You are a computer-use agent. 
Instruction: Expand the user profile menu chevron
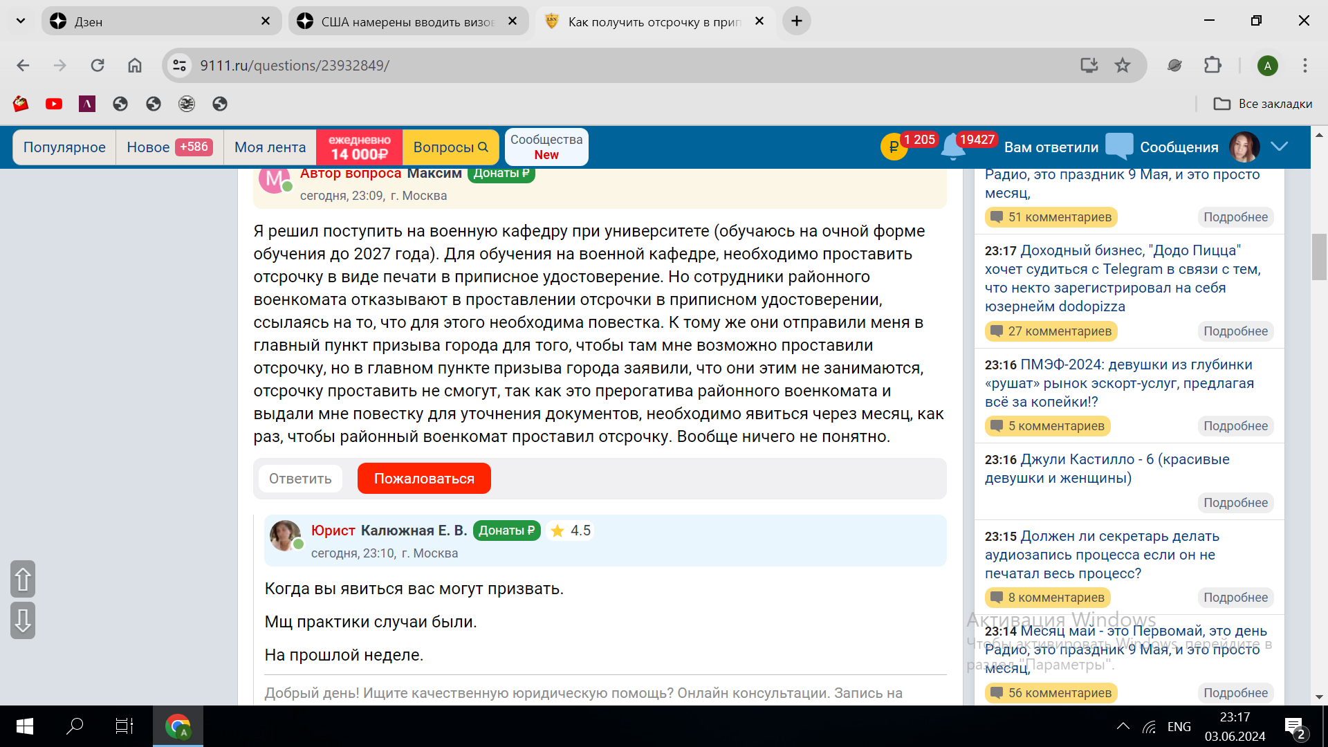tap(1280, 147)
